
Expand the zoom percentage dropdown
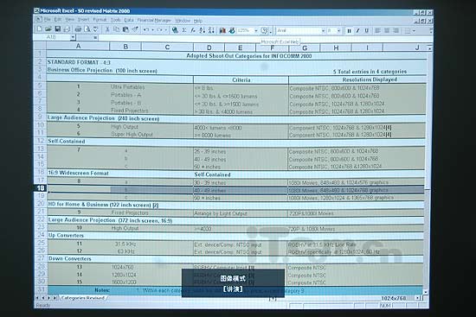pos(256,30)
